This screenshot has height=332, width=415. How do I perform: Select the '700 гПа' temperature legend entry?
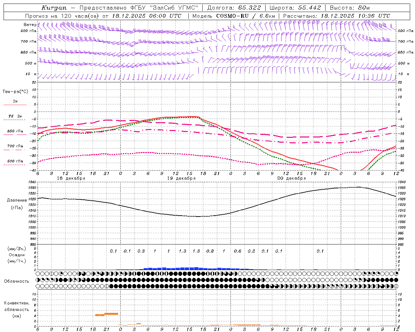pyautogui.click(x=15, y=146)
